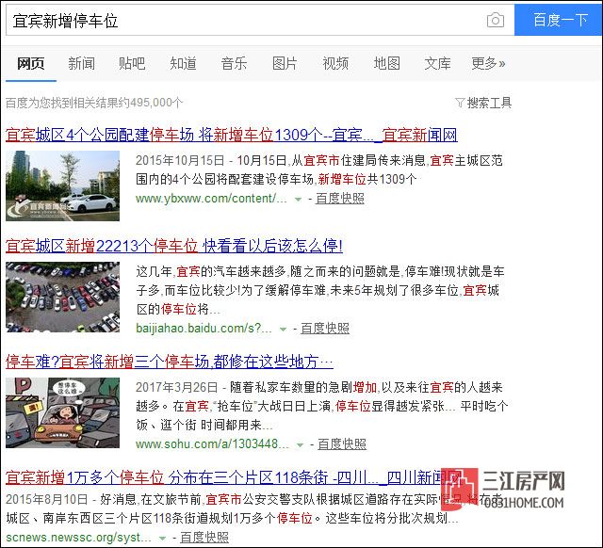Click the 百度一下 search button
The height and width of the screenshot is (548, 603).
click(x=559, y=20)
